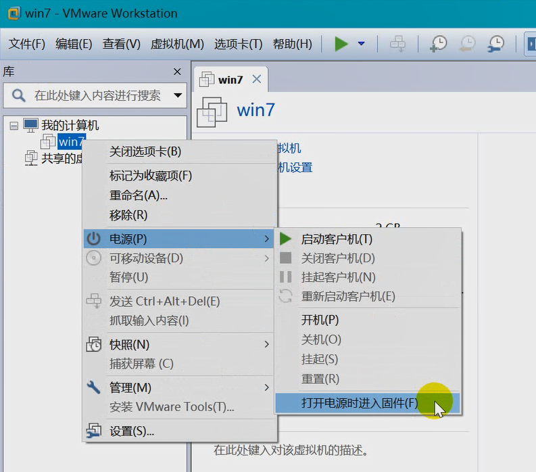Screen dimensions: 536x472
Task: Select the win7 VM in library tree
Action: point(72,141)
